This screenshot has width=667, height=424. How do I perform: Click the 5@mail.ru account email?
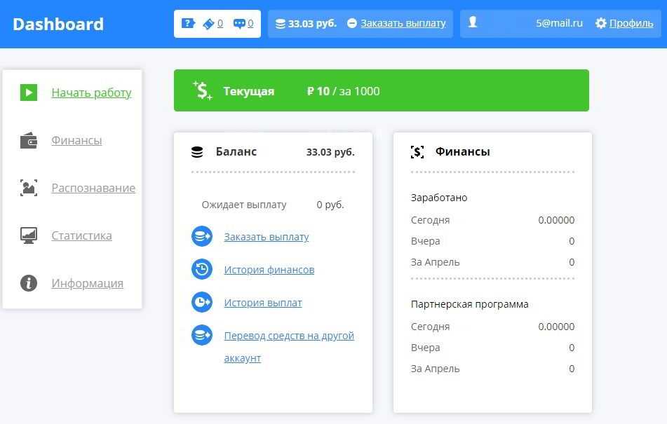(x=559, y=23)
